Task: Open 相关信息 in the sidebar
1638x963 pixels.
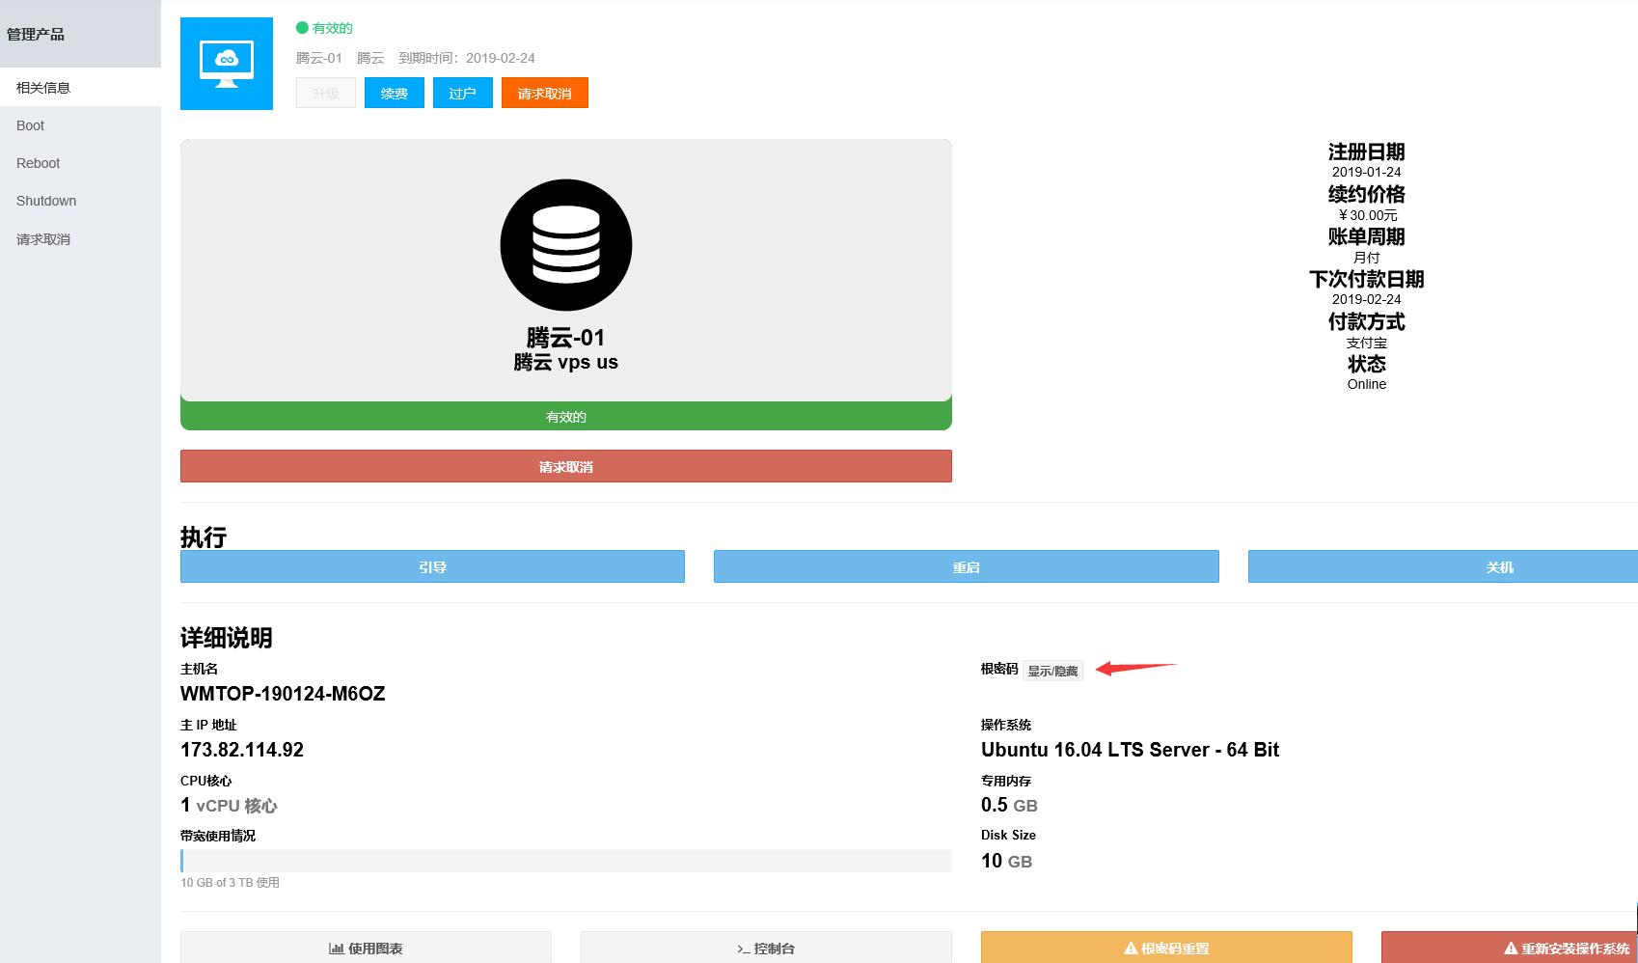Action: (x=43, y=88)
